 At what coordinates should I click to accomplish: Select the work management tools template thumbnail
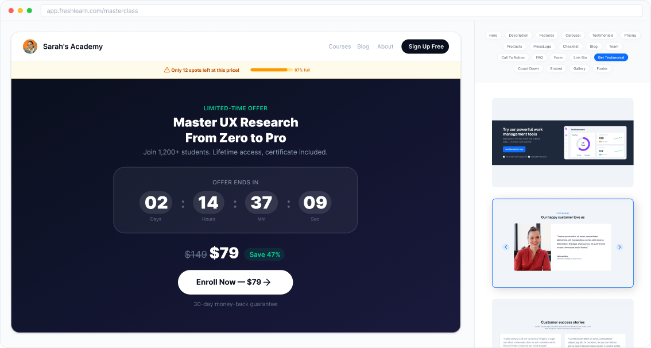point(562,142)
